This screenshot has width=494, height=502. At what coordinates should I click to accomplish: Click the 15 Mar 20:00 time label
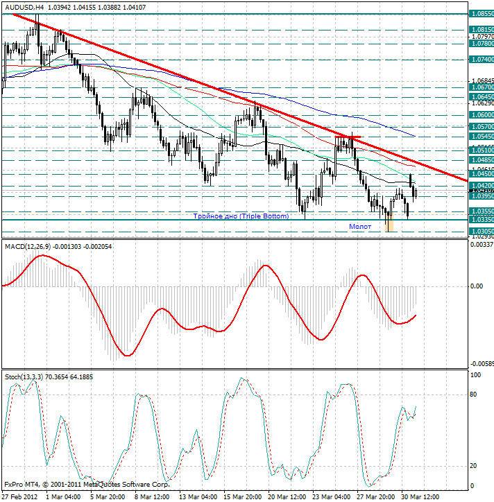pyautogui.click(x=243, y=497)
